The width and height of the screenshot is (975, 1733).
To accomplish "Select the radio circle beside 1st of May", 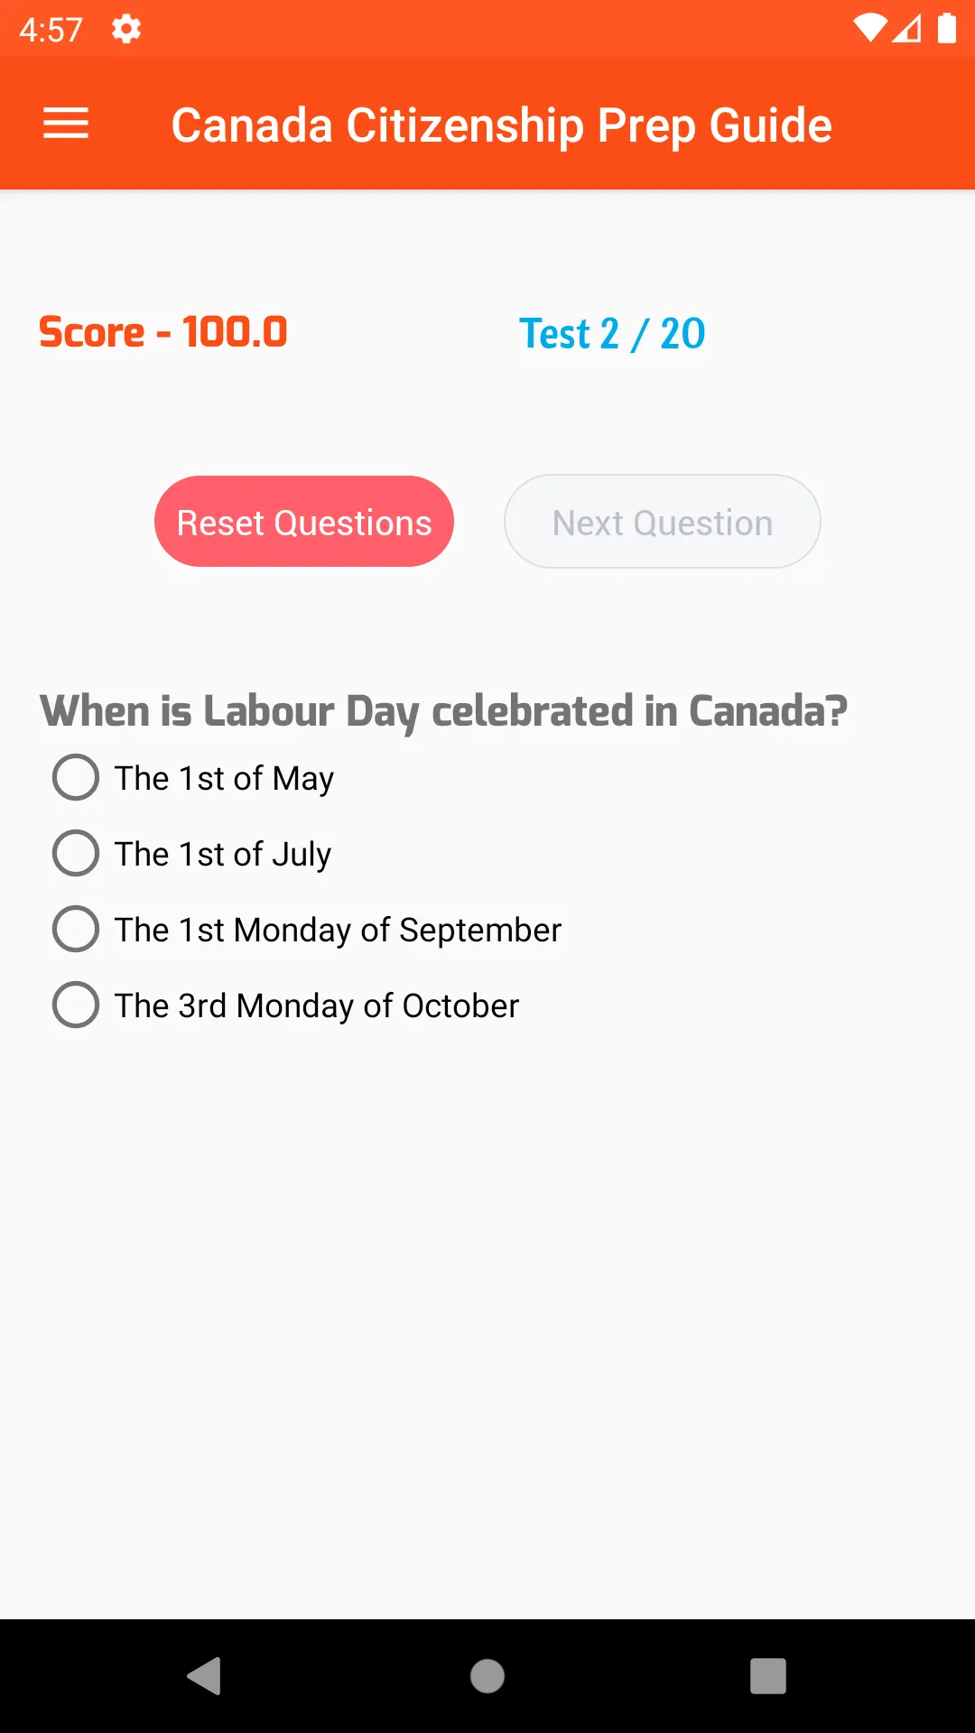I will coord(76,777).
